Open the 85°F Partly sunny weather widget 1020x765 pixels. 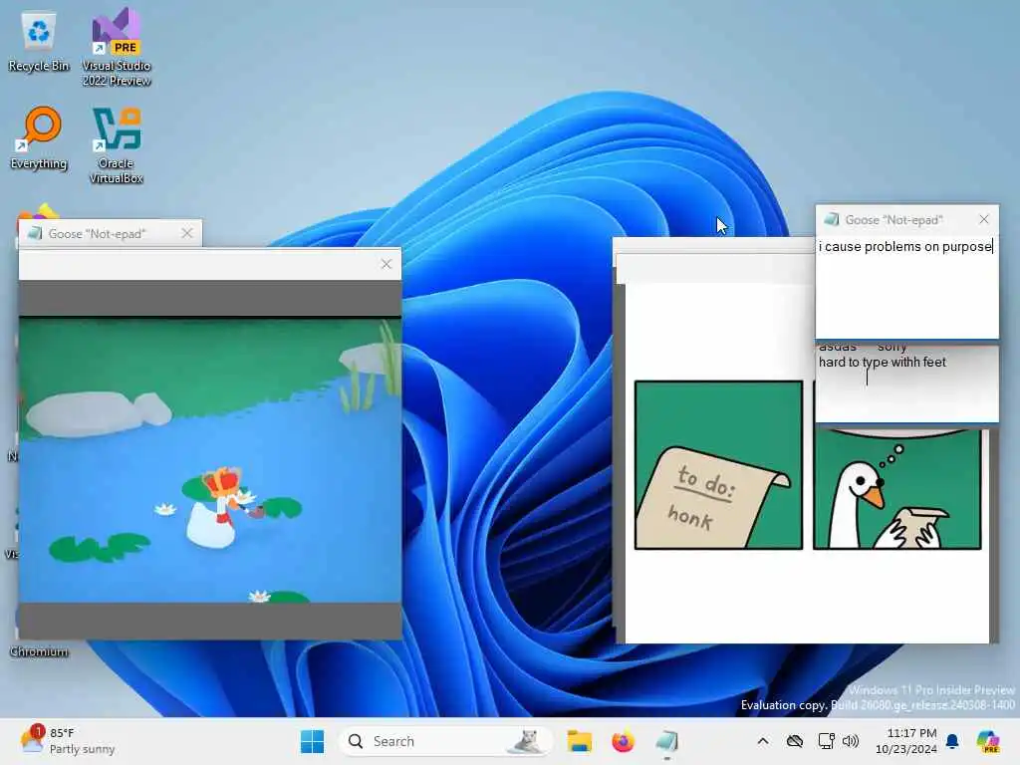click(x=67, y=741)
